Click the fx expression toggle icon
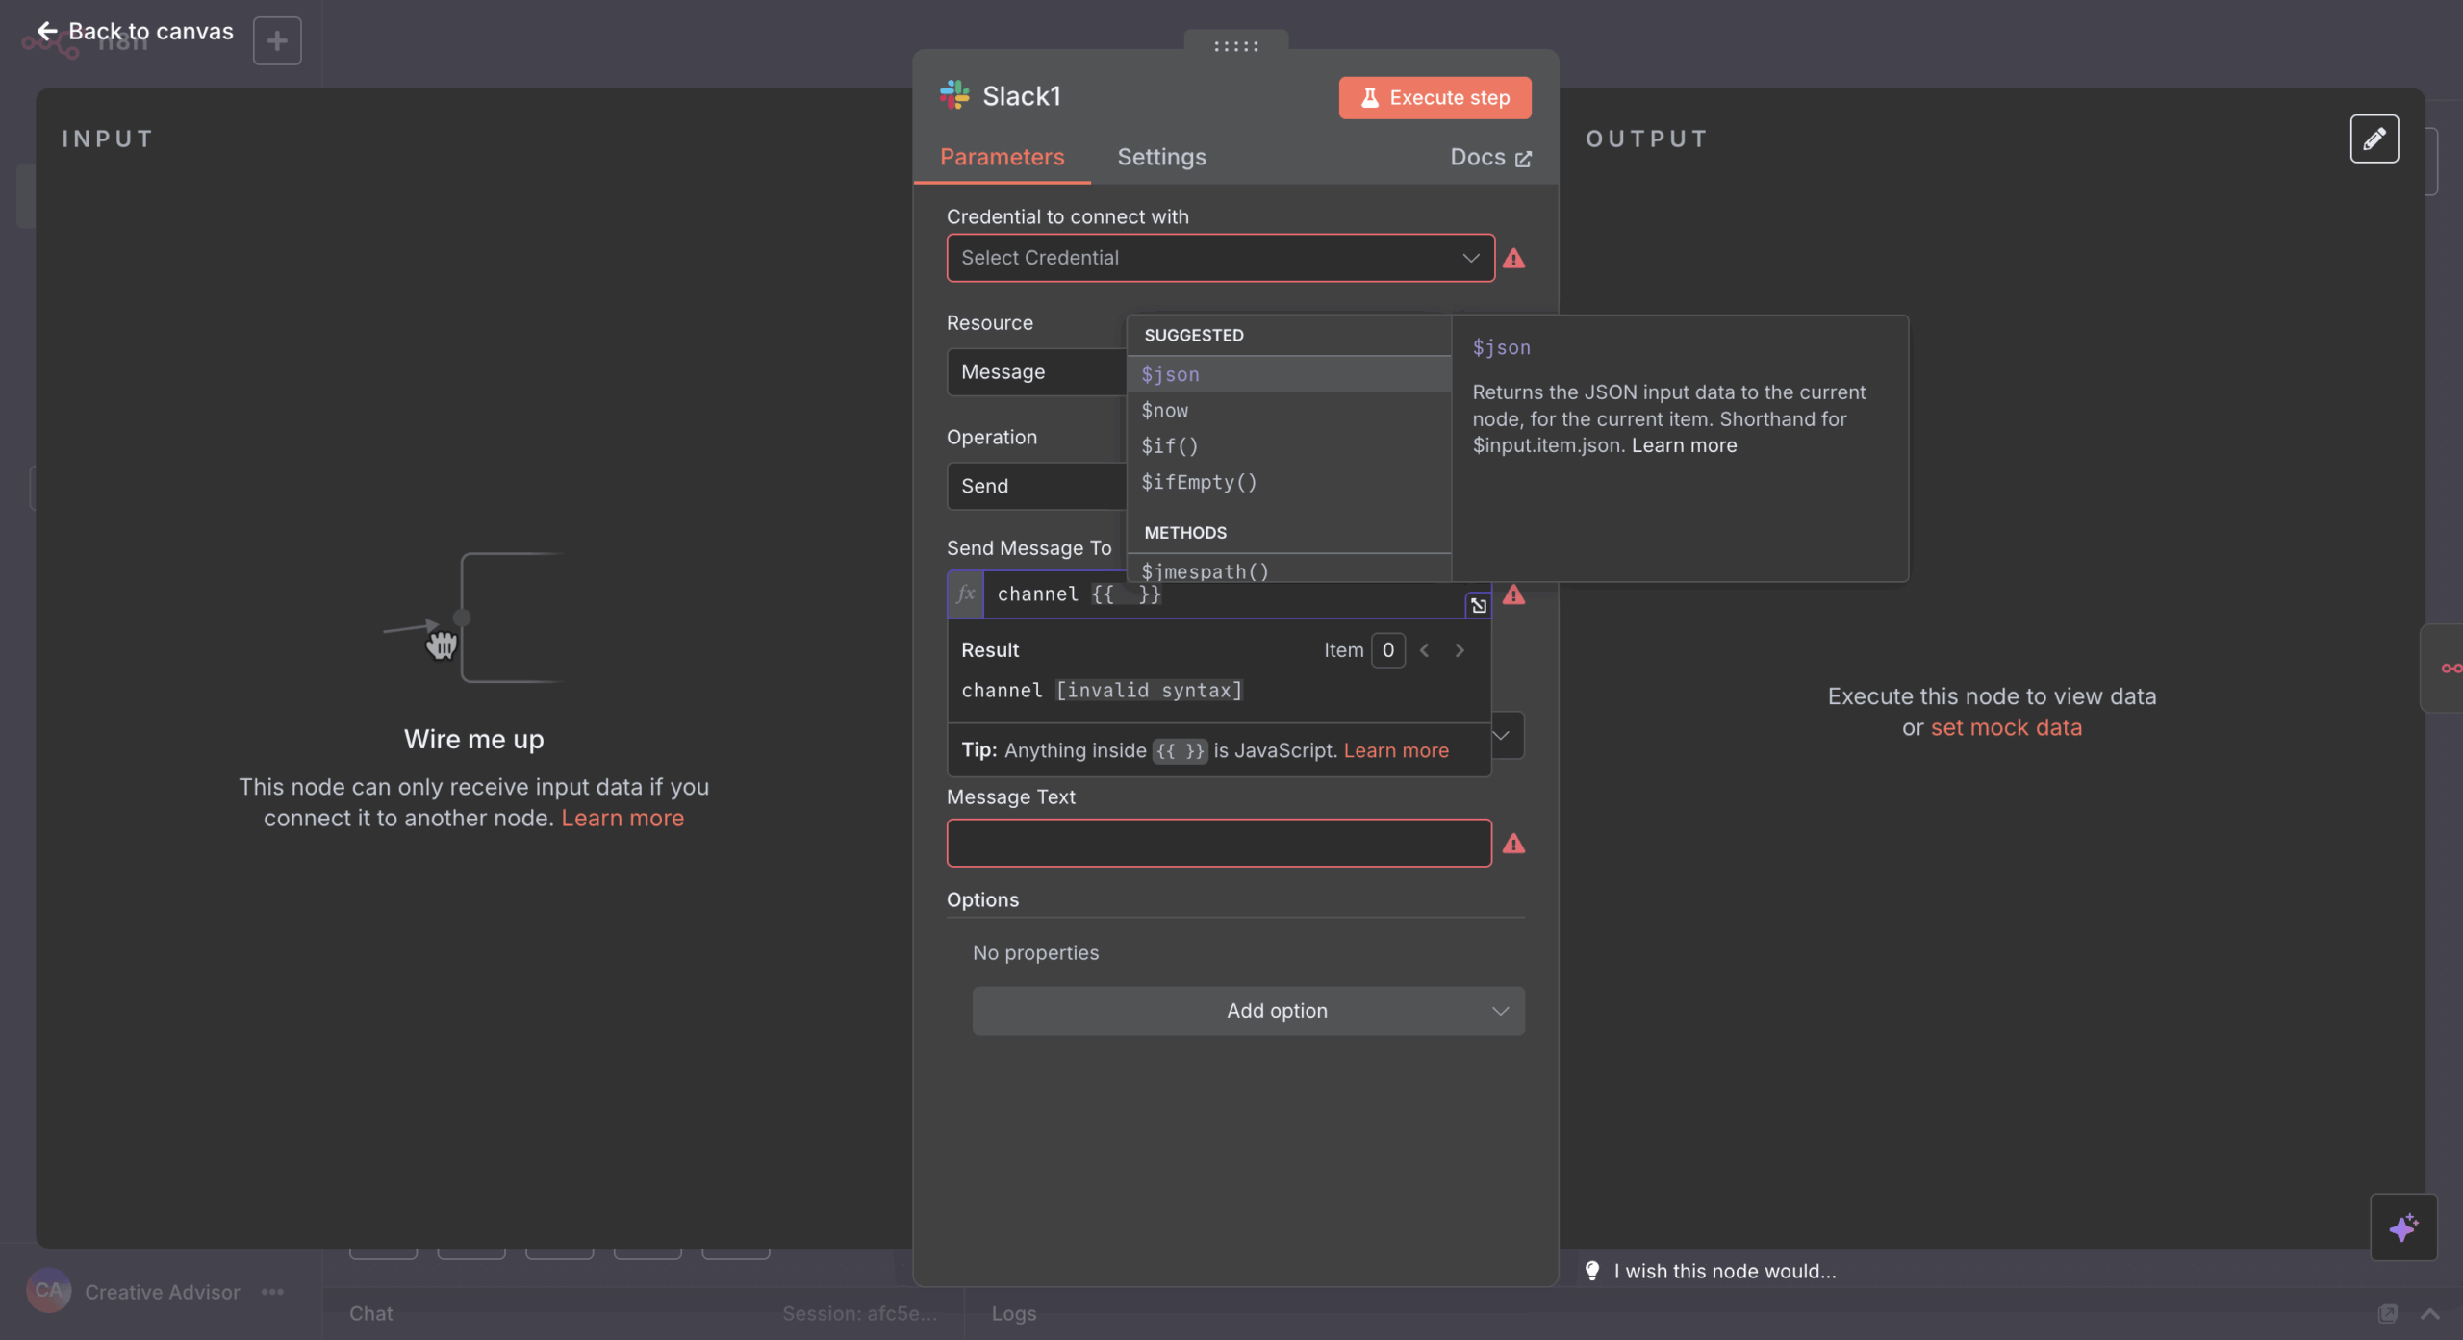Viewport: 2463px width, 1340px height. (966, 594)
